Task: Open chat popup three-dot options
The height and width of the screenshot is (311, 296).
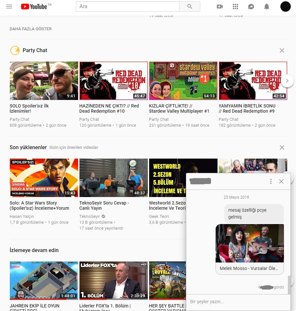Action: pyautogui.click(x=271, y=181)
